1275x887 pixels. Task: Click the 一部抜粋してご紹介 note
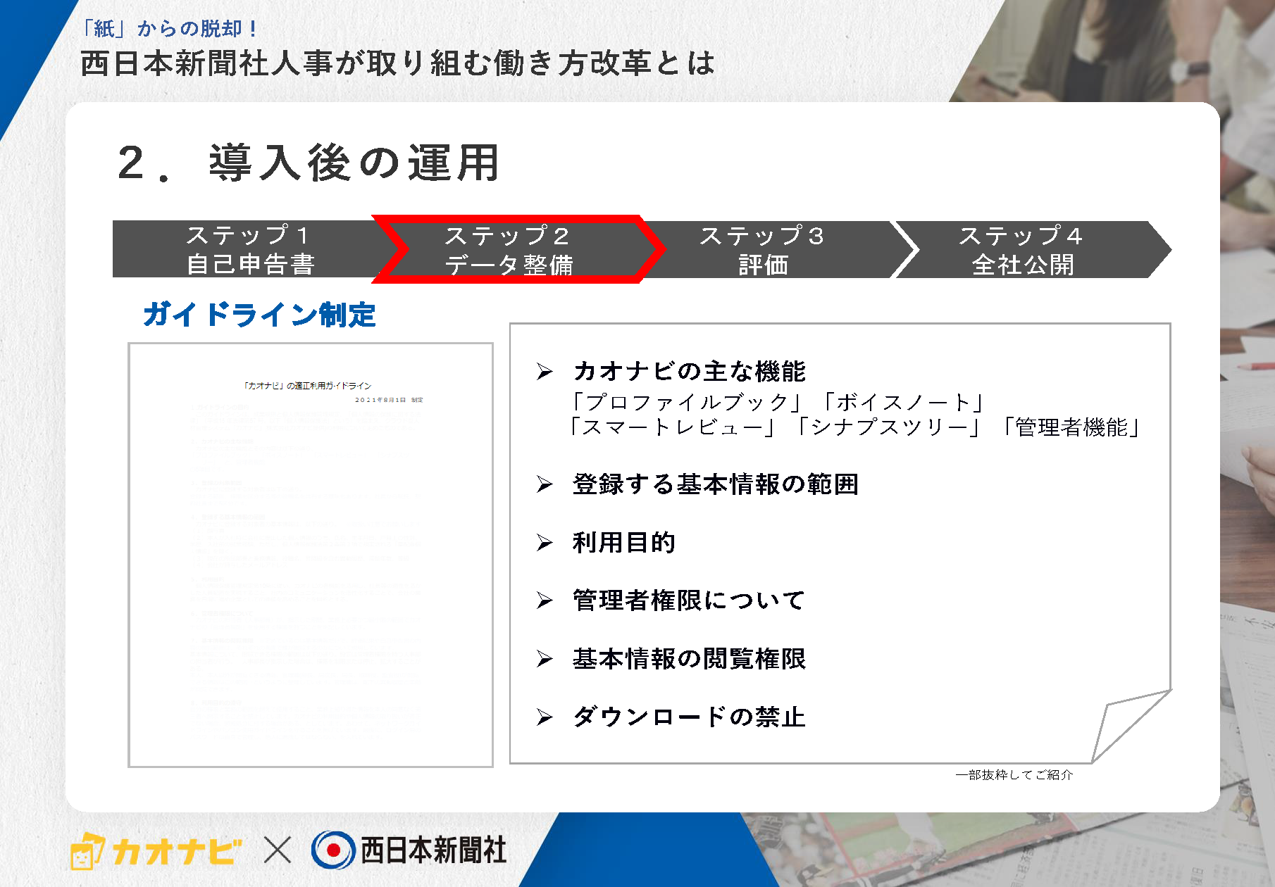1014,774
